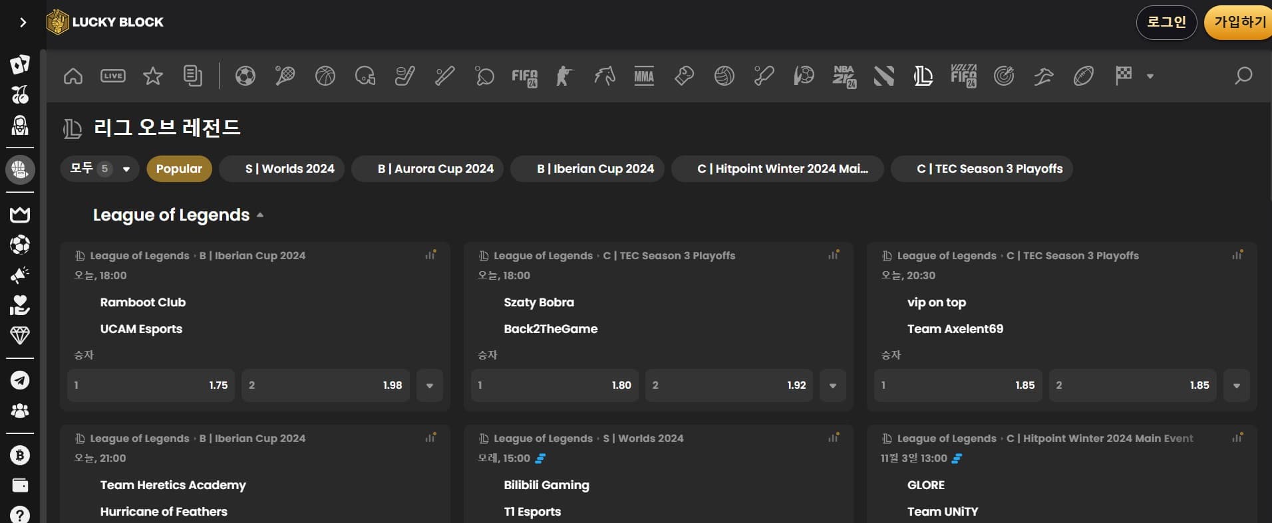The height and width of the screenshot is (523, 1272).
Task: Select C | Hitpoint Winter 2024 tab
Action: click(x=778, y=169)
